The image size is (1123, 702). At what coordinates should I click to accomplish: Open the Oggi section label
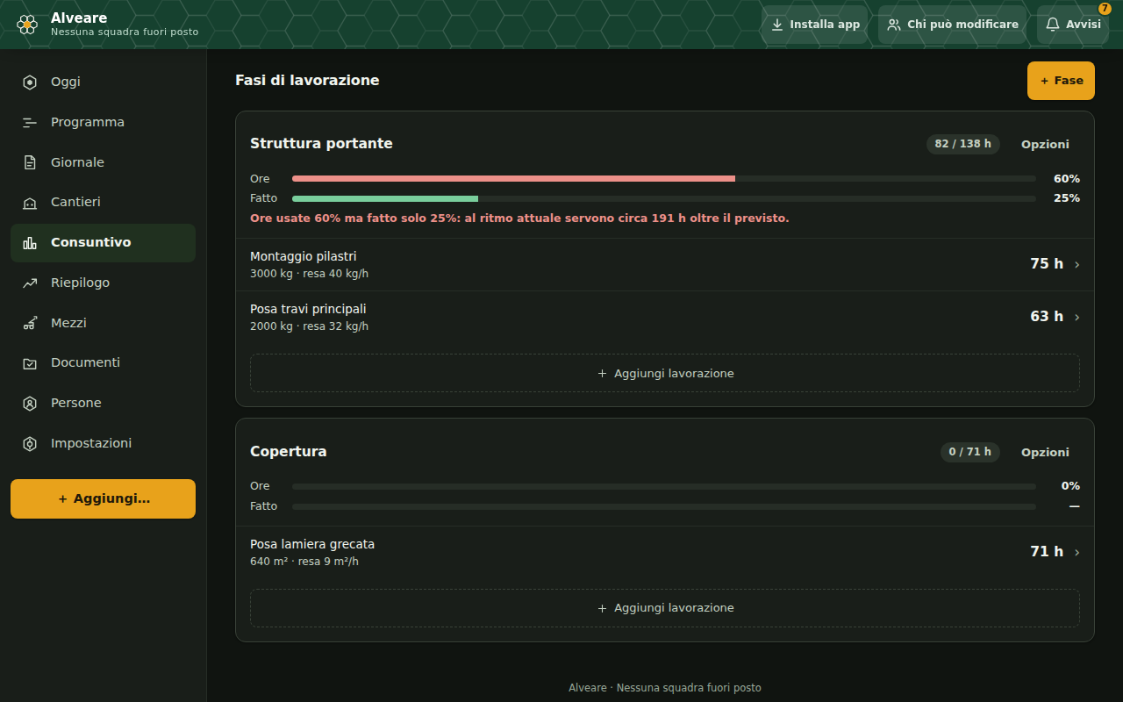click(x=66, y=82)
